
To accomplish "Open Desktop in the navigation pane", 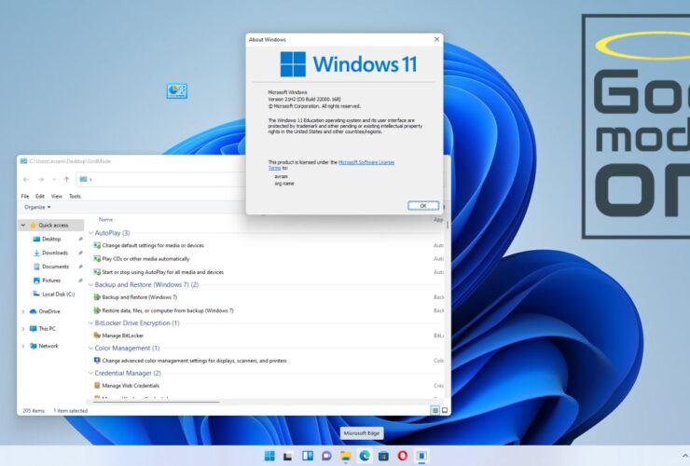I will coord(51,239).
